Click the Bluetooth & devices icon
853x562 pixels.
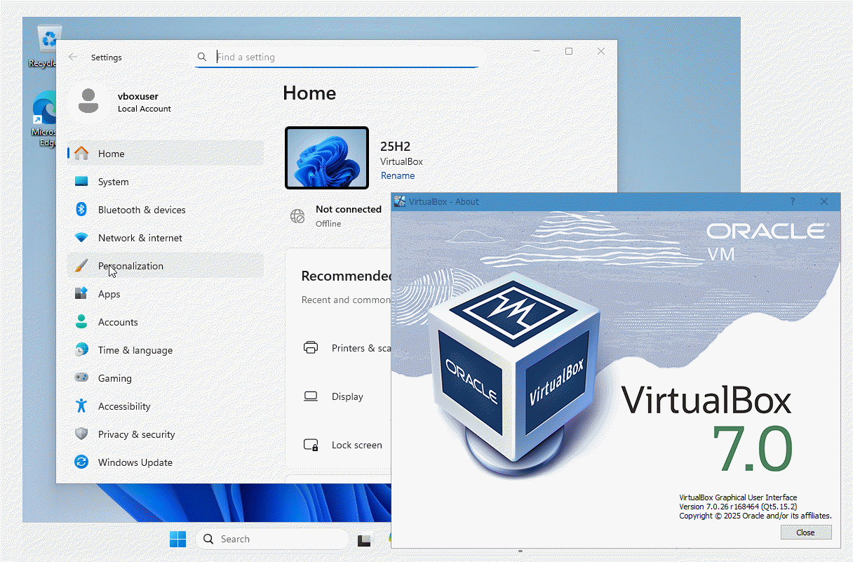81,210
